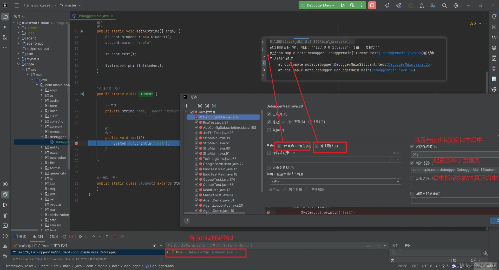Screen dimensions: 499x270
Task: Click the add breakpoint plus icon
Action: click(186, 106)
